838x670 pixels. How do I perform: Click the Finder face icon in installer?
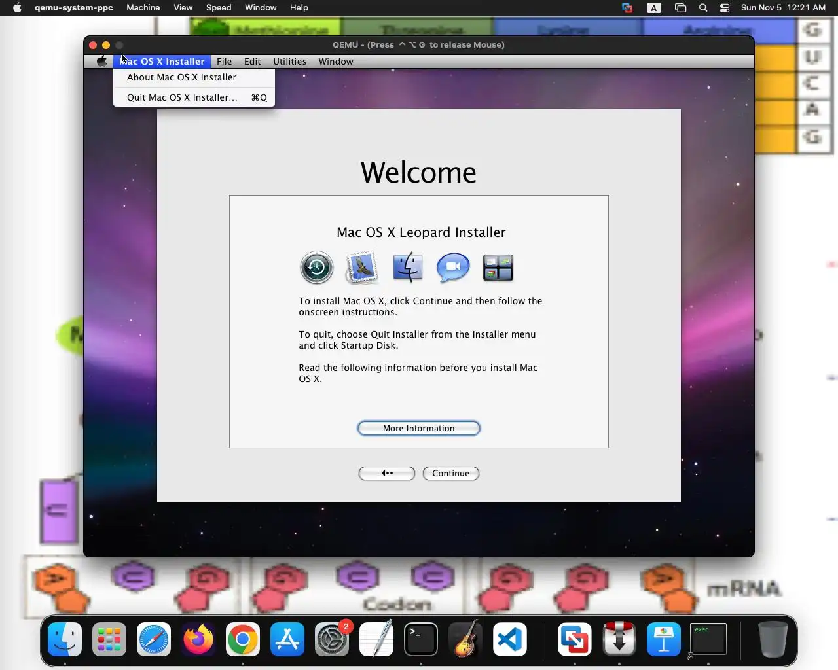pyautogui.click(x=408, y=268)
